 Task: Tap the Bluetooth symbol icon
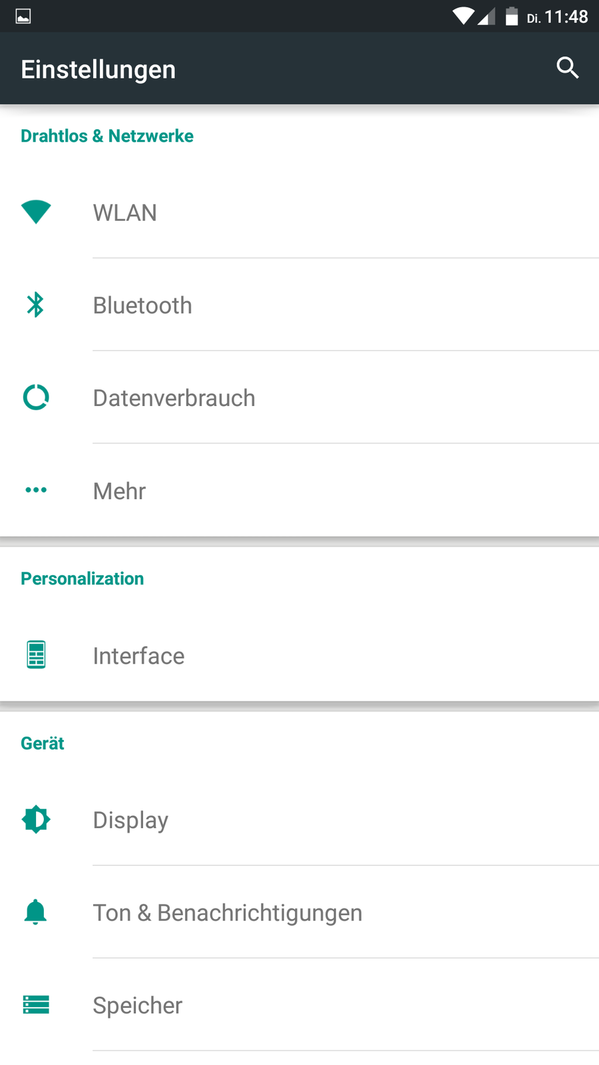tap(35, 305)
